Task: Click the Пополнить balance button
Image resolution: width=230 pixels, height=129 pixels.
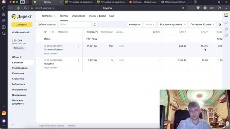Action: pyautogui.click(x=18, y=48)
